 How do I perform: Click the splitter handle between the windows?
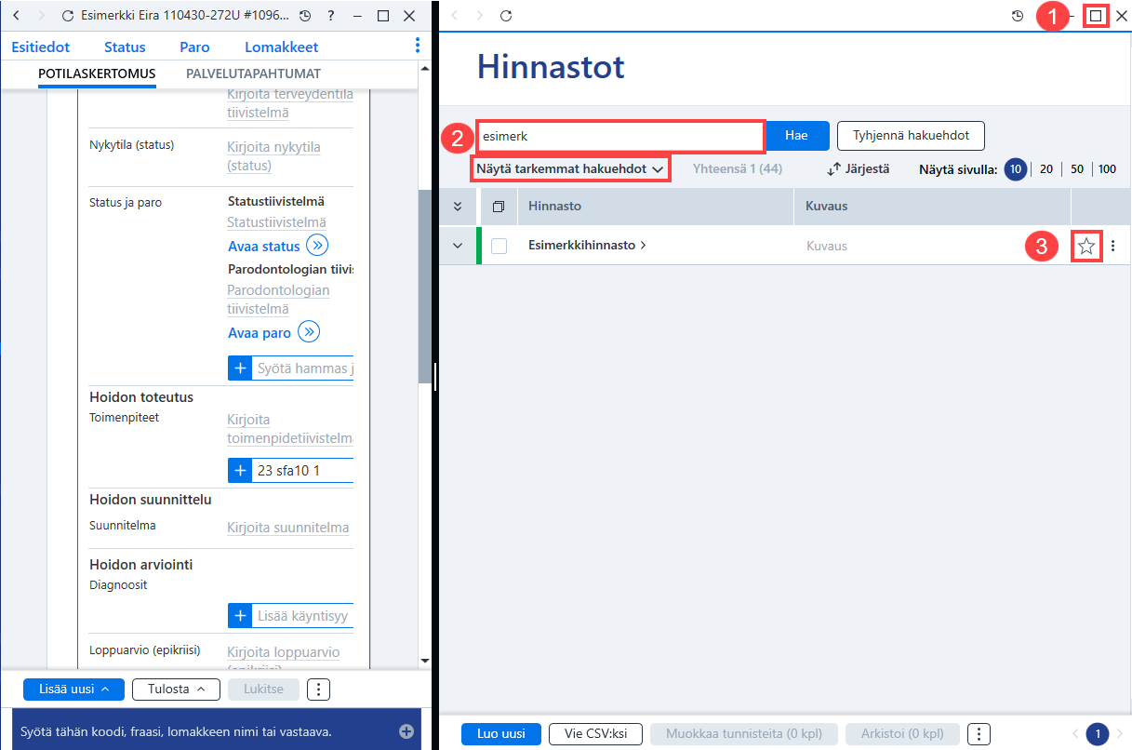(435, 375)
